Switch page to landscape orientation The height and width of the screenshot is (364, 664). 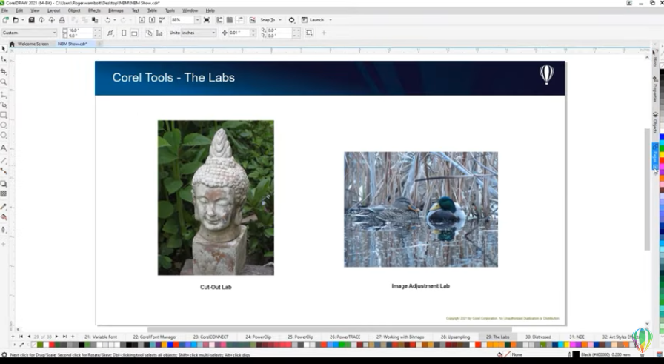[x=134, y=33]
